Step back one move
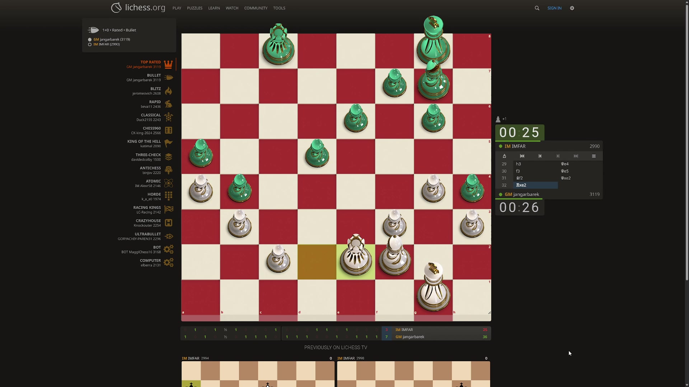689x387 pixels. point(540,156)
